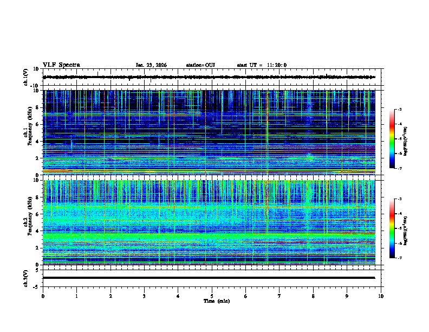Click time axis tick label 4

pos(178,296)
